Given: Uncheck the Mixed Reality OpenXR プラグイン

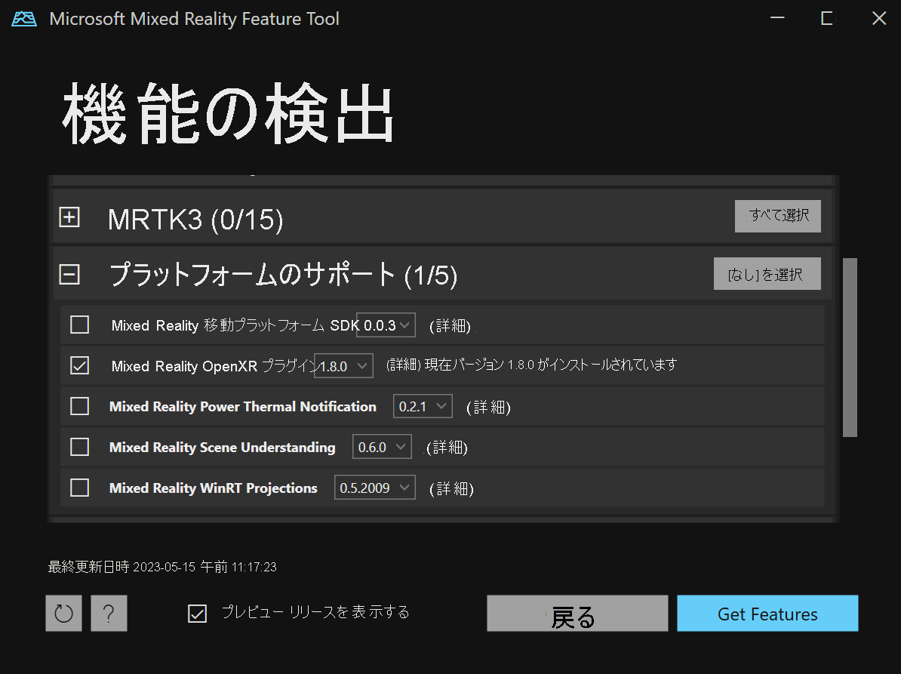Looking at the screenshot, I should click(79, 365).
